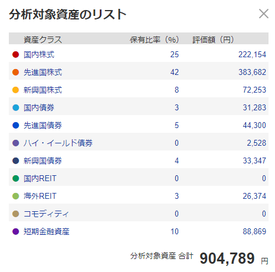The image size is (275, 272).
Task: Click the 26,374 valuation for 海外REIT
Action: [254, 196]
